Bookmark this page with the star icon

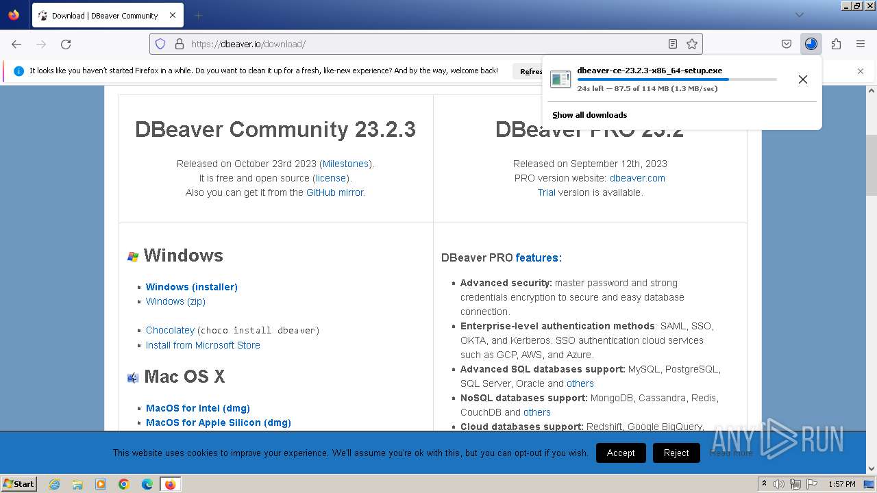[x=692, y=44]
